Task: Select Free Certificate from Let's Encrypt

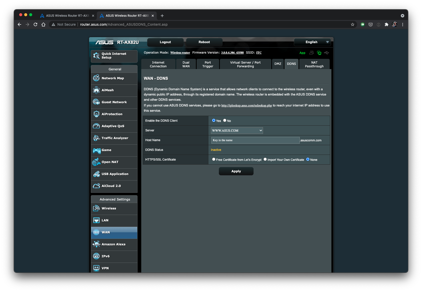Action: click(x=214, y=159)
